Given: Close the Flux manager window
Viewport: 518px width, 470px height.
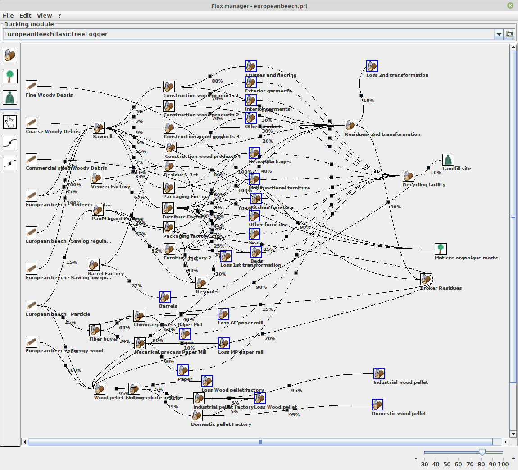Looking at the screenshot, I should [x=510, y=5].
